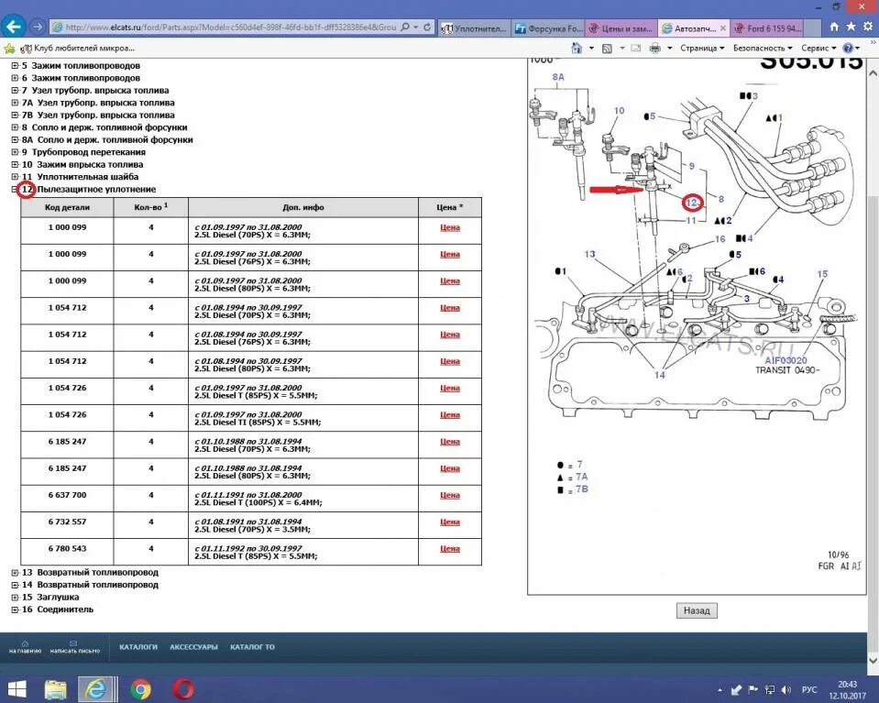This screenshot has width=879, height=703.
Task: Open 'КАТАЛОГ ТО' in the footer menu
Action: [252, 647]
